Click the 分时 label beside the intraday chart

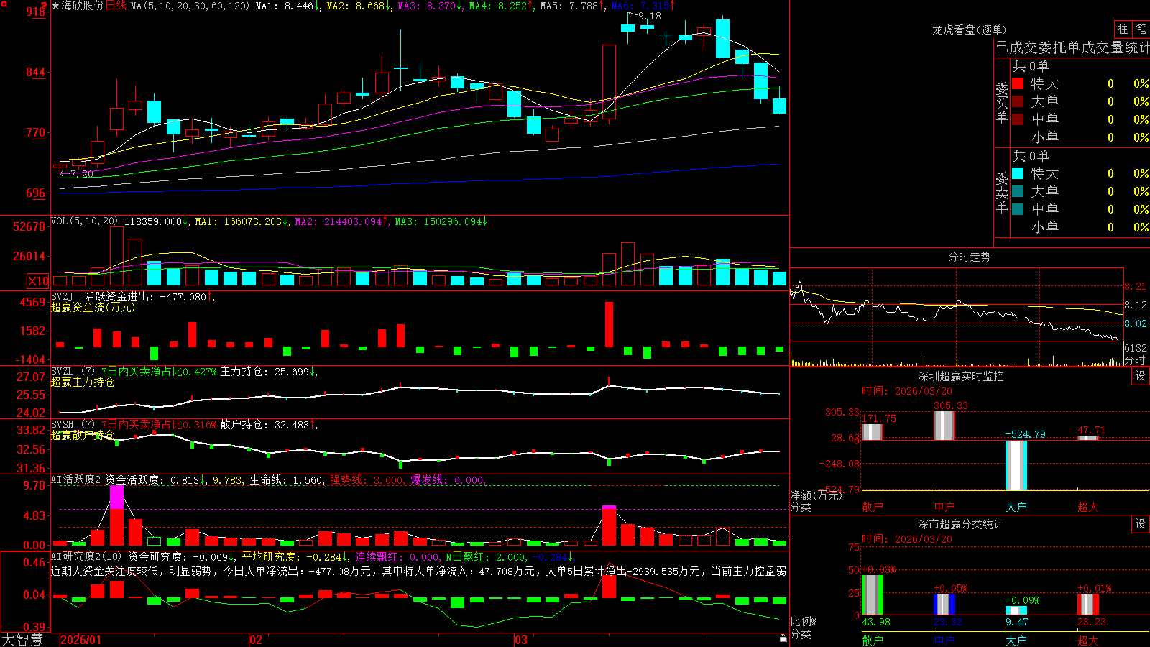[x=1135, y=360]
